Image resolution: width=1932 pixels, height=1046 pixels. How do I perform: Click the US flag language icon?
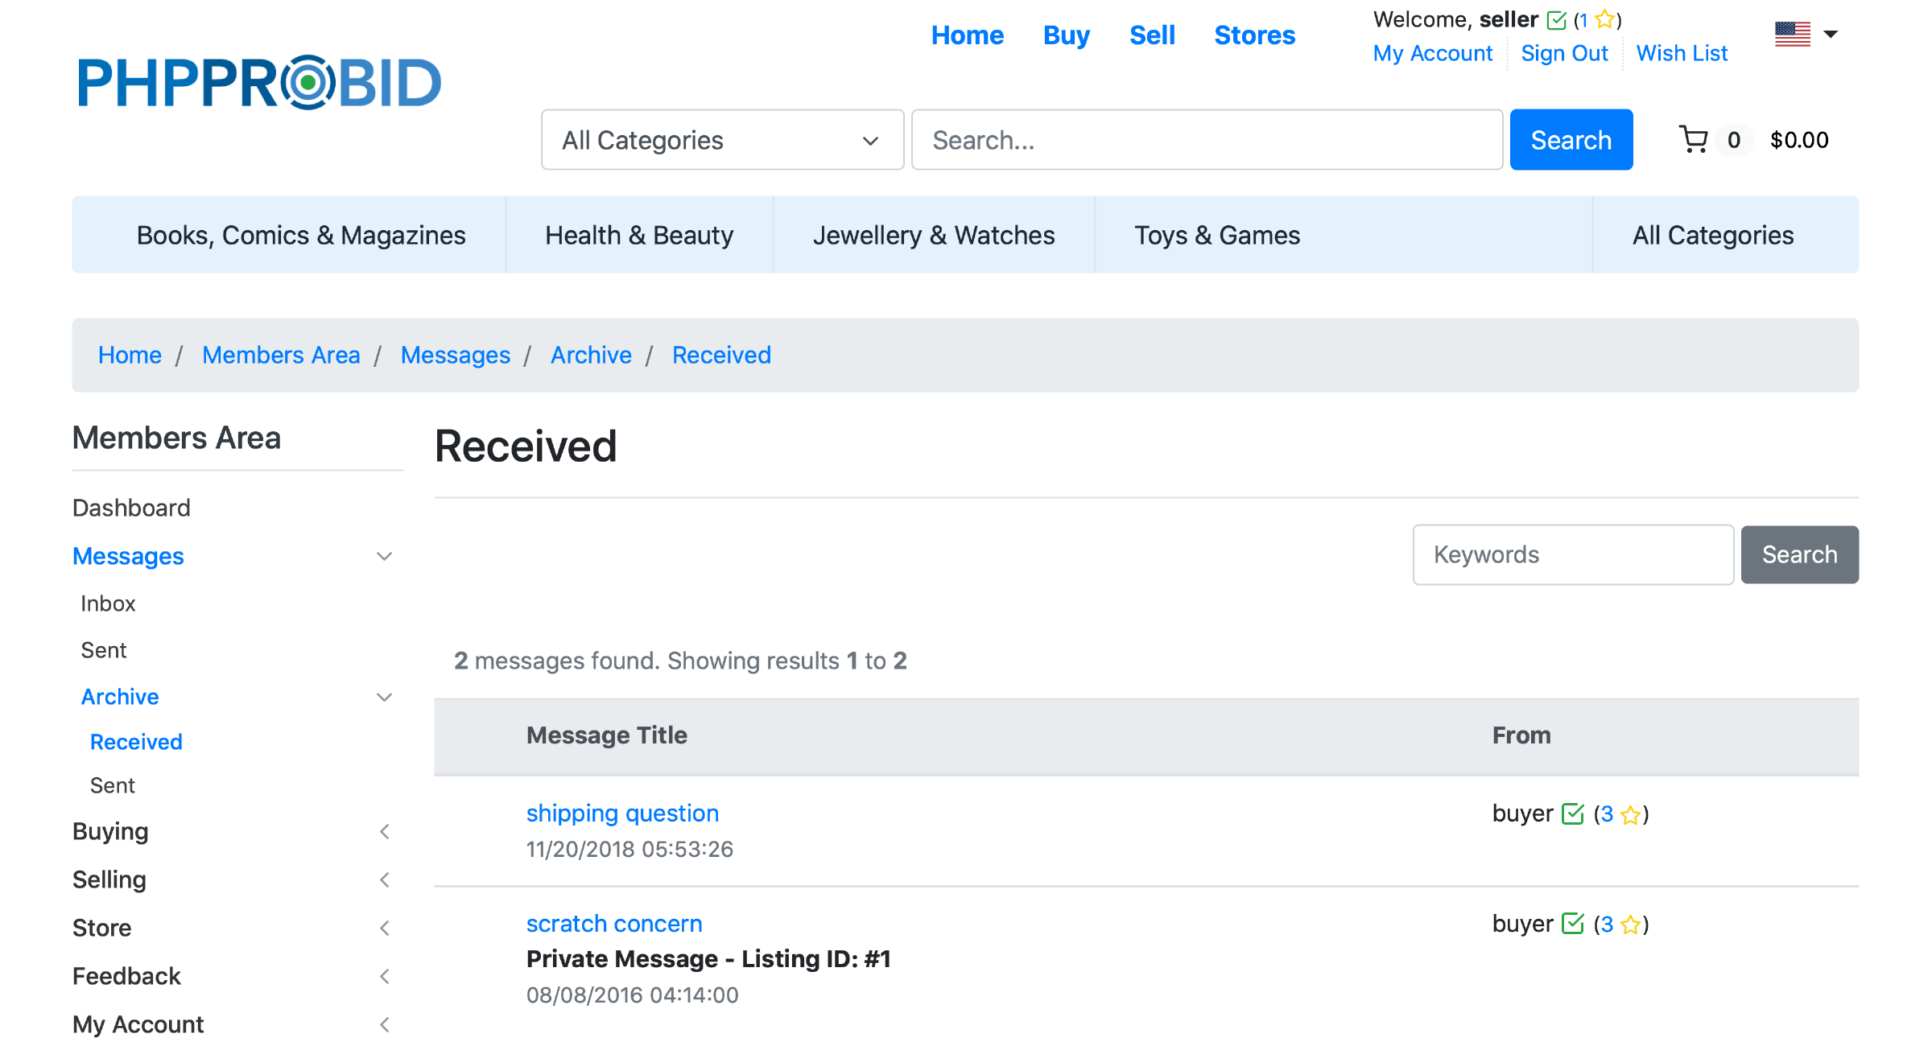coord(1792,34)
